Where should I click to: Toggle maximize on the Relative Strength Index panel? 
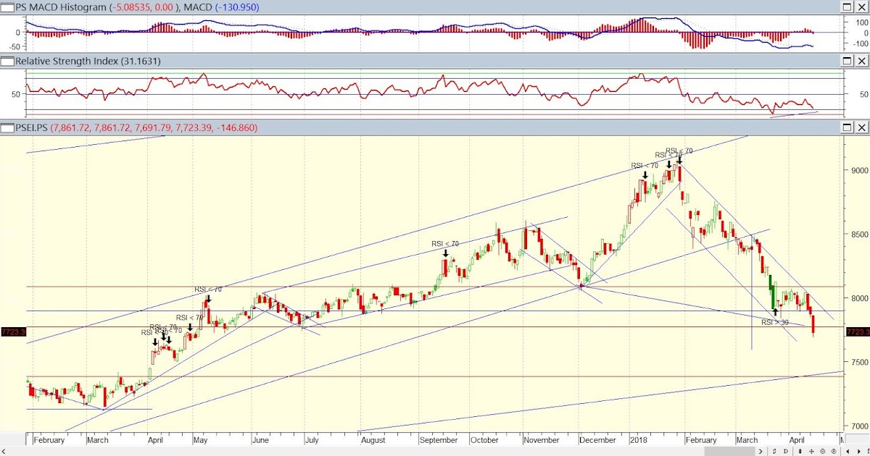click(x=845, y=61)
